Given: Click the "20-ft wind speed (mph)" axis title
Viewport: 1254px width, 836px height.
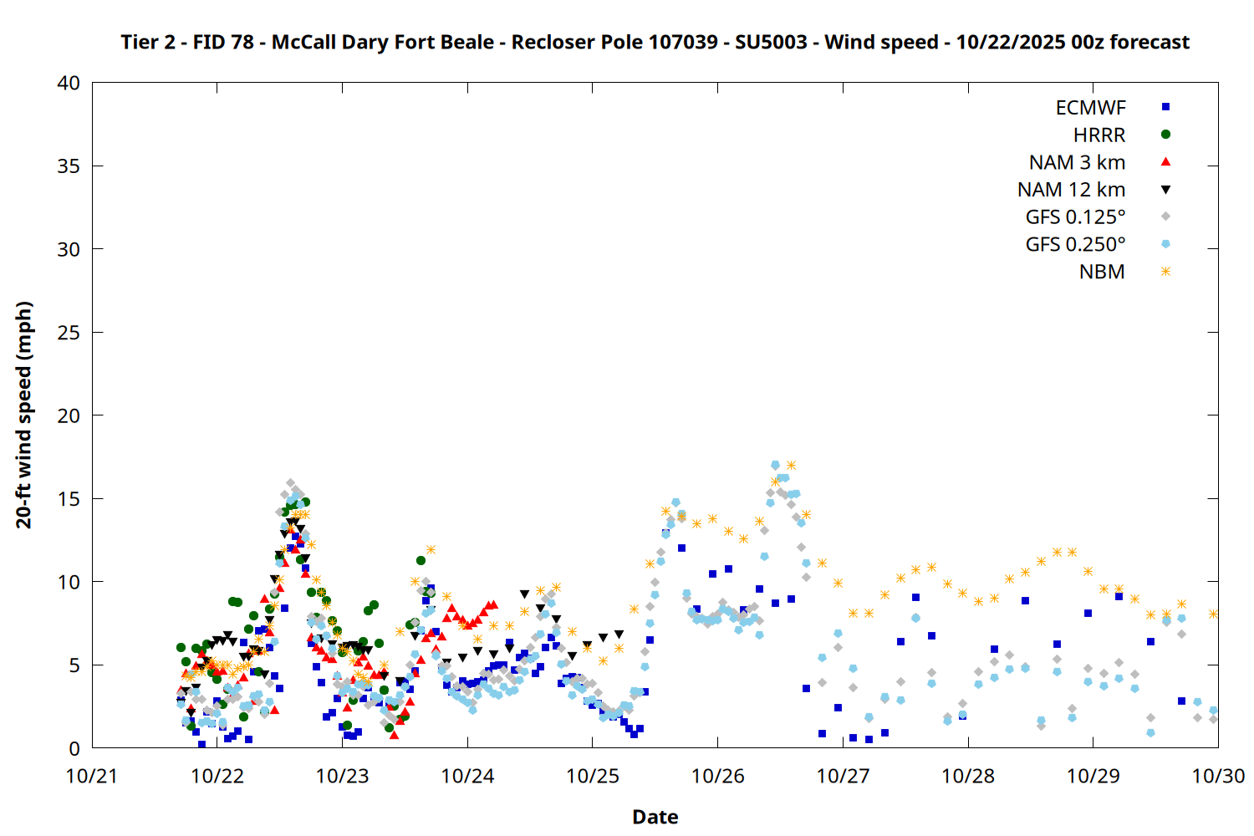Looking at the screenshot, I should (x=24, y=415).
